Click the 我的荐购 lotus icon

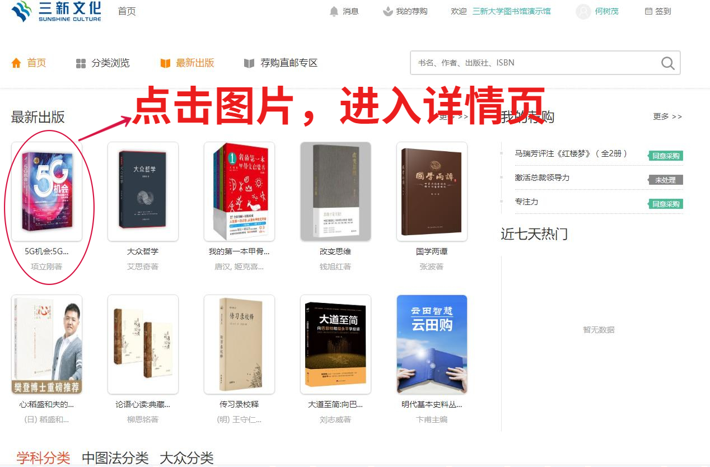click(x=387, y=11)
